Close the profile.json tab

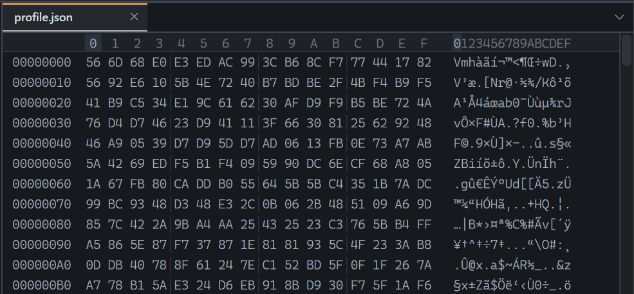point(135,17)
